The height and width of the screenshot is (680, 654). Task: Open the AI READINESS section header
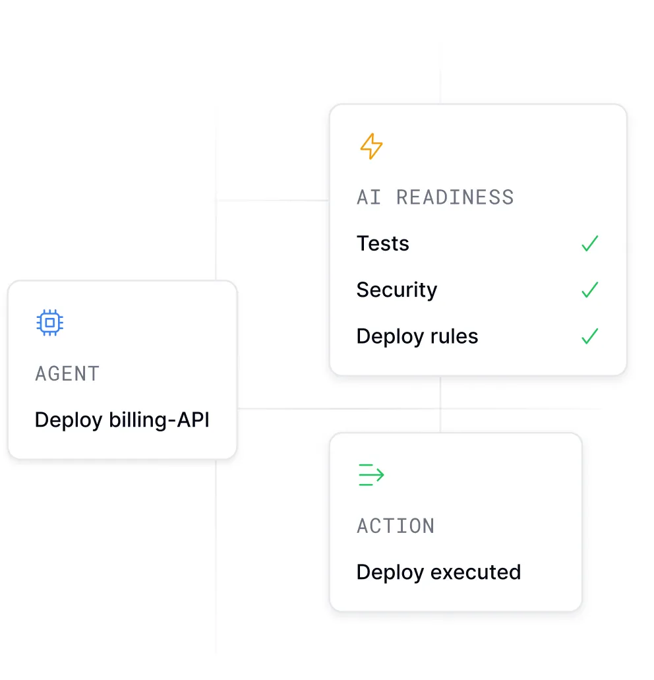(435, 197)
